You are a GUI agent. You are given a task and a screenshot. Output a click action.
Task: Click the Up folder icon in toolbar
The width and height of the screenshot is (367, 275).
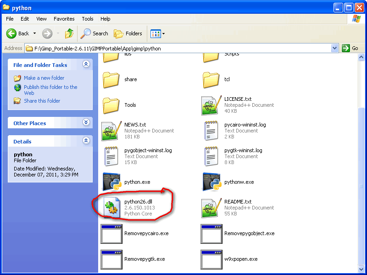[69, 33]
